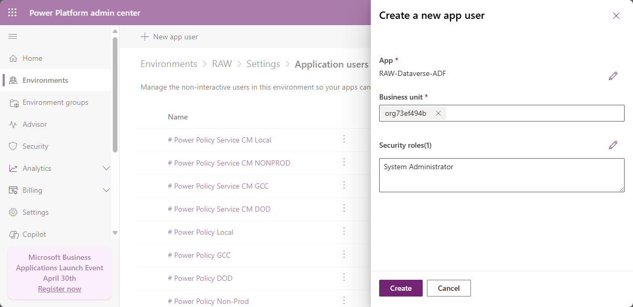Click the Advisor pulse icon
The width and height of the screenshot is (633, 307).
coord(13,124)
